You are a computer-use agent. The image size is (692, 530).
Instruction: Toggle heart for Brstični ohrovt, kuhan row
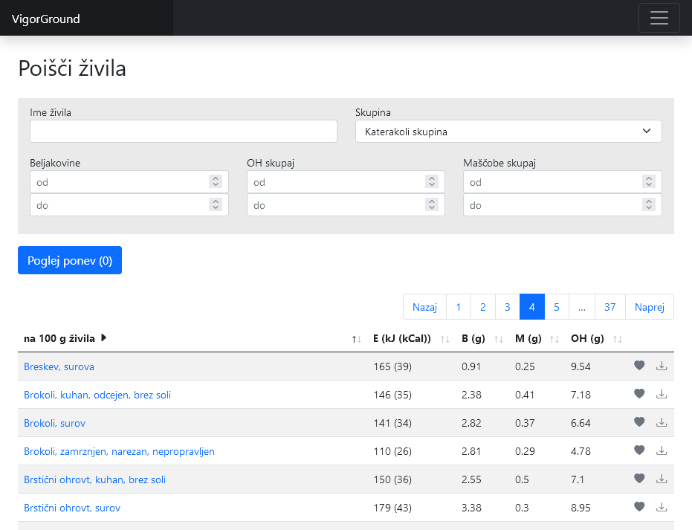(639, 479)
